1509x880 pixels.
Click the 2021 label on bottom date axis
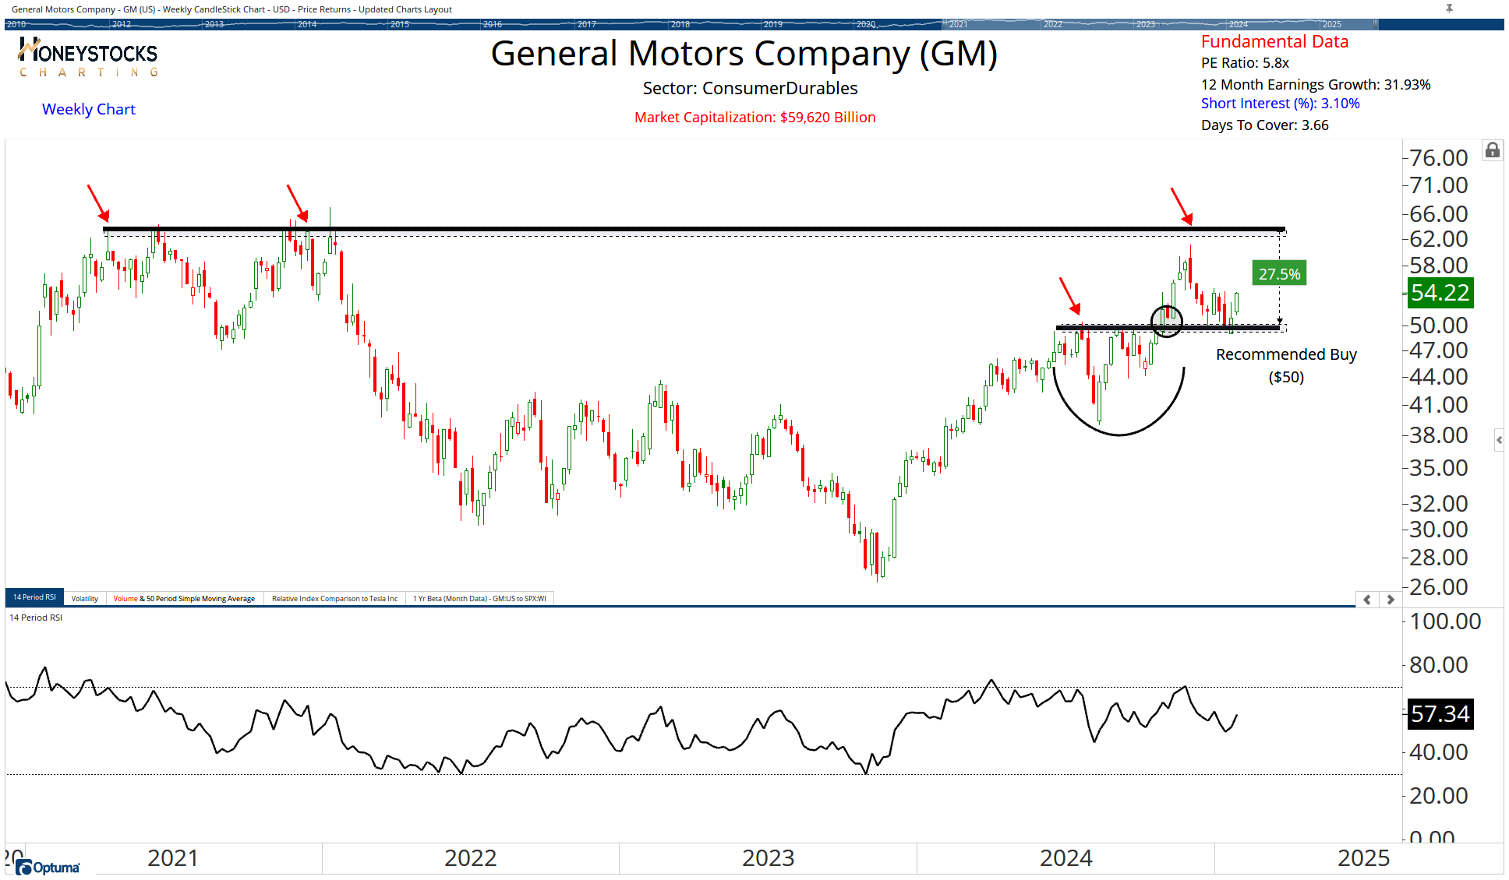coord(173,857)
